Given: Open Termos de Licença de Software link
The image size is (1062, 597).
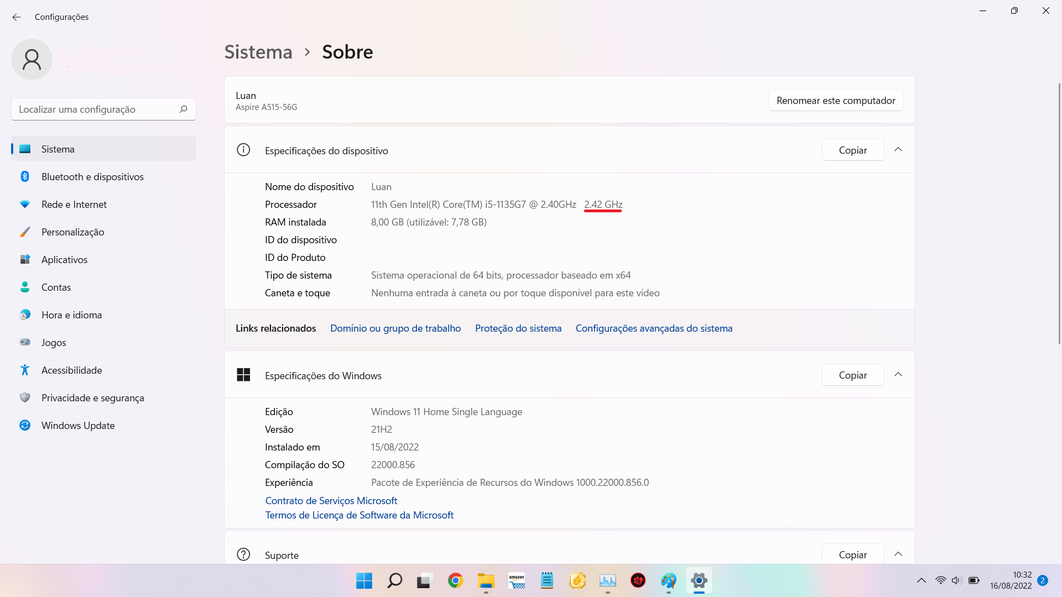Looking at the screenshot, I should coord(360,515).
